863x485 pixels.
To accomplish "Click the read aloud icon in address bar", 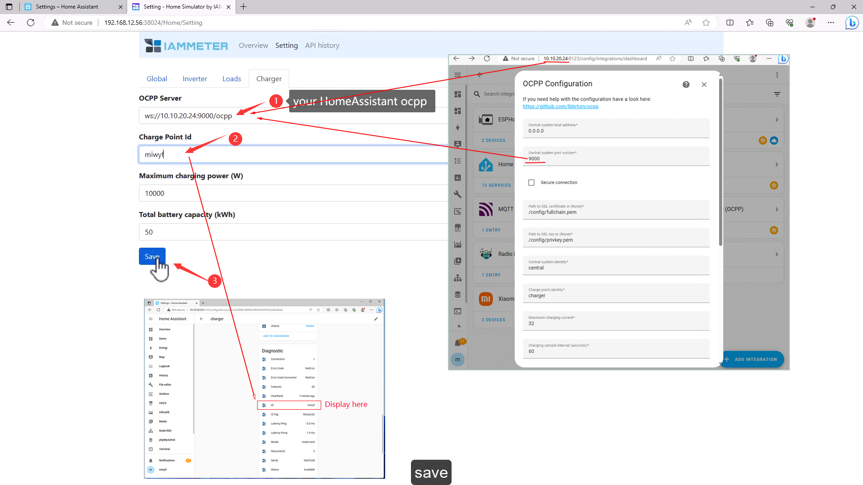I will [688, 23].
